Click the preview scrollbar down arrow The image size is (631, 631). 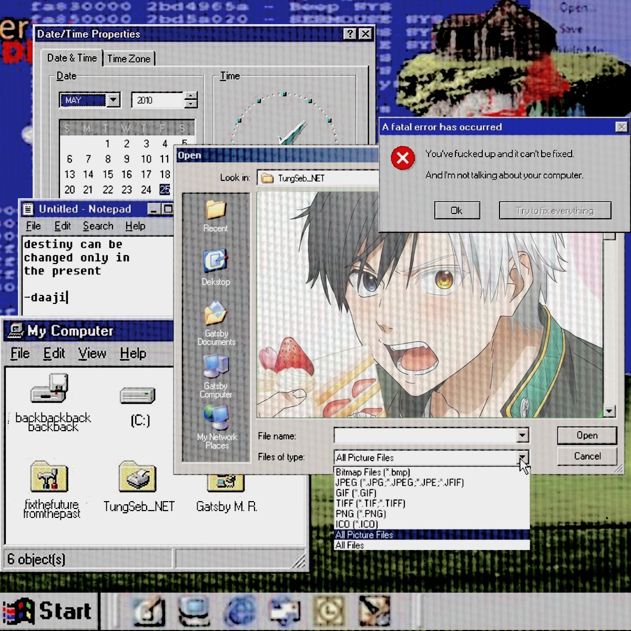[609, 411]
